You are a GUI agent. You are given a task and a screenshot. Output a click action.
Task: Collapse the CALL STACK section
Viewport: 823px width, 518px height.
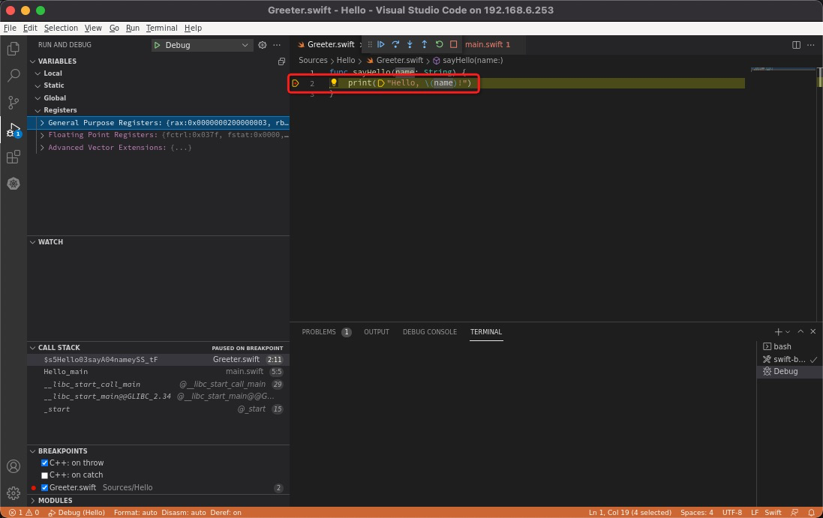(x=33, y=348)
